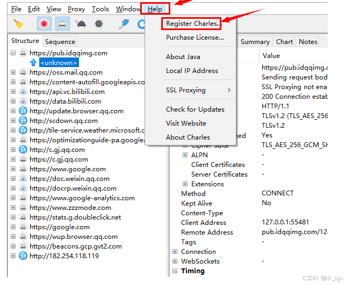Click the bolt icon of docrp.weixin.qq.com
The image size is (346, 284).
point(23,188)
